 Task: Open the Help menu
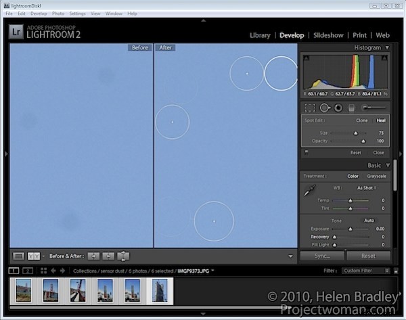(x=132, y=14)
